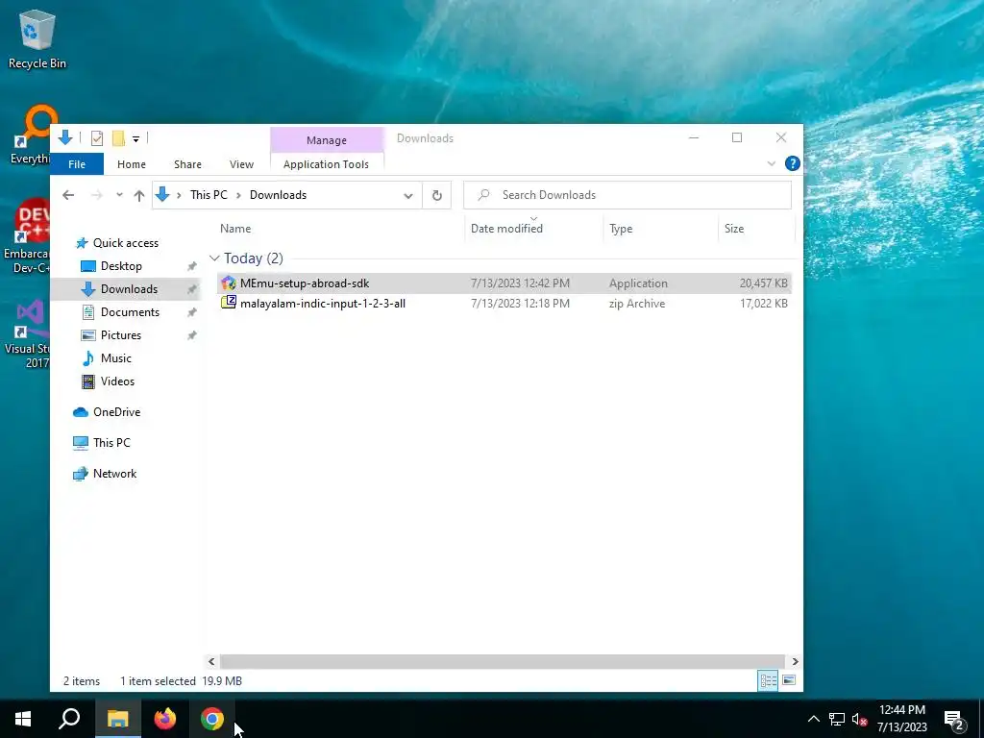Expand the address bar history dropdown
The width and height of the screenshot is (984, 738).
pyautogui.click(x=407, y=196)
